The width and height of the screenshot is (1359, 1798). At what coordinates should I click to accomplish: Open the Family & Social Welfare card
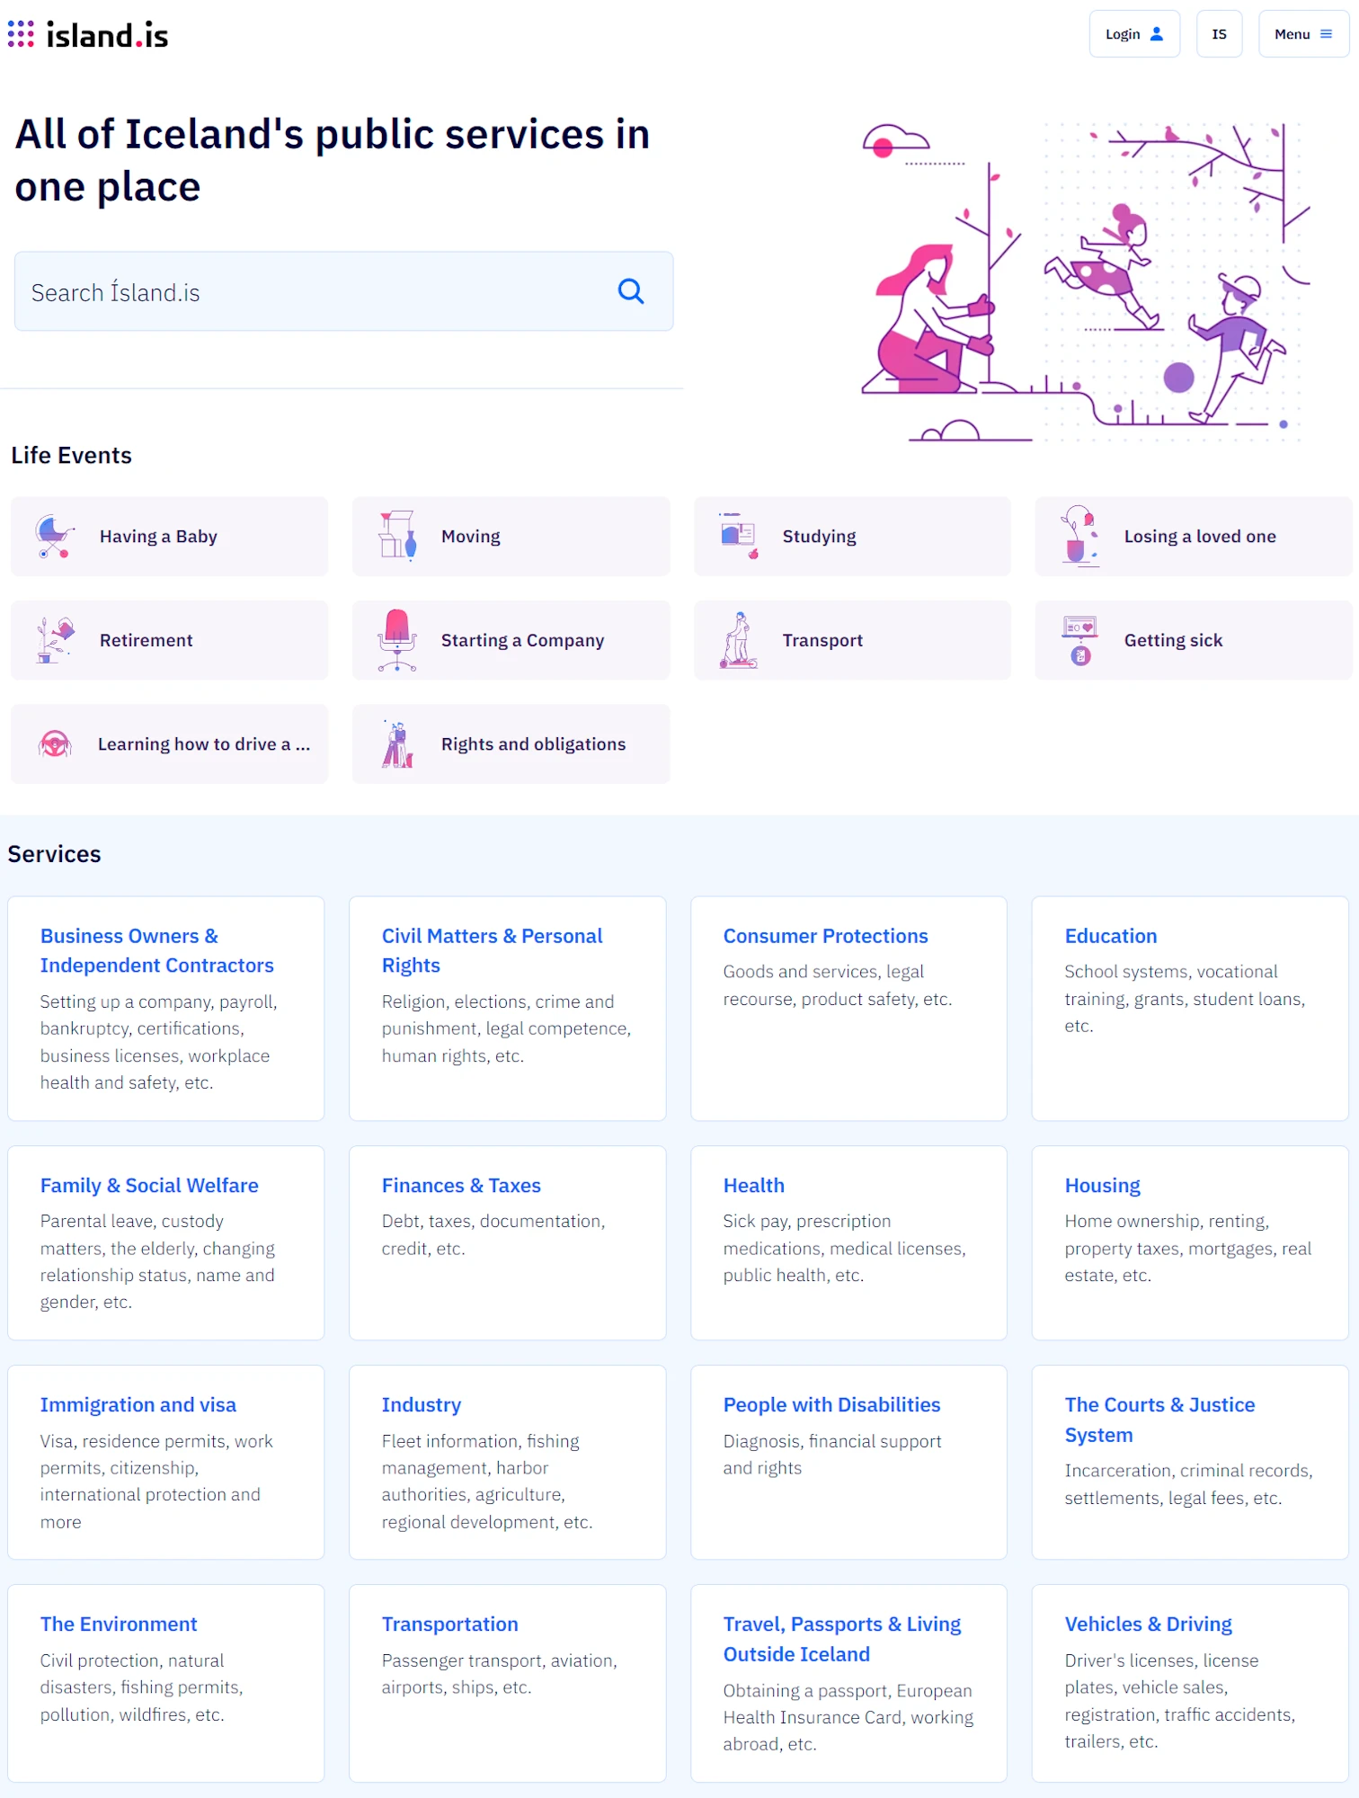(x=166, y=1243)
